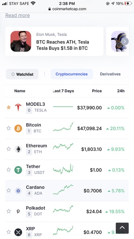Click the scroll-to-top arrow button

pos(122,228)
